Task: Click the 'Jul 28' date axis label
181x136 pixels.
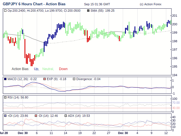Action: 3,133
